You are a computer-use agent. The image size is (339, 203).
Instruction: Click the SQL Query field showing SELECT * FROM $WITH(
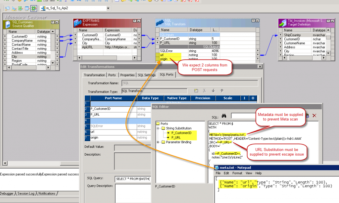point(132,178)
